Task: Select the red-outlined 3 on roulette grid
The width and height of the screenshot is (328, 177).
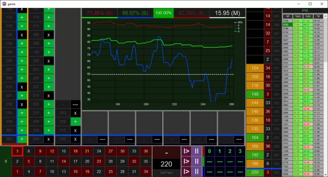Action: [17, 151]
